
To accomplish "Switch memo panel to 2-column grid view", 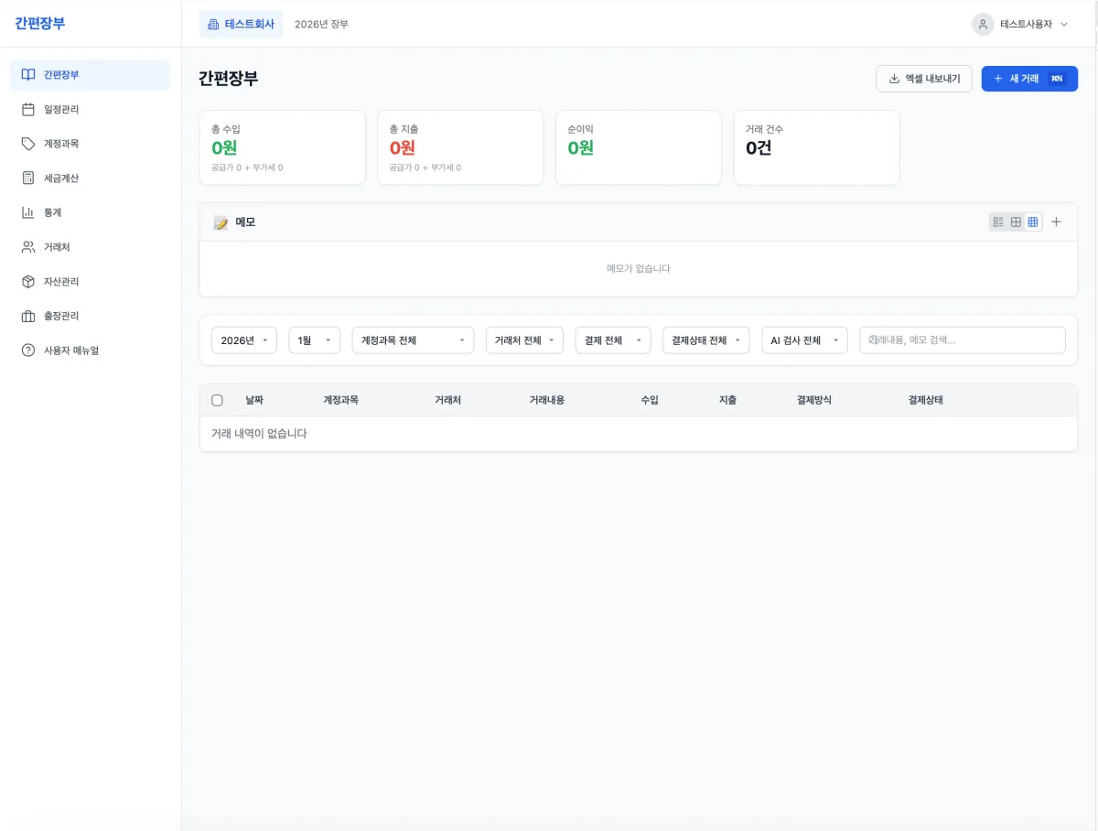I will pyautogui.click(x=1016, y=222).
